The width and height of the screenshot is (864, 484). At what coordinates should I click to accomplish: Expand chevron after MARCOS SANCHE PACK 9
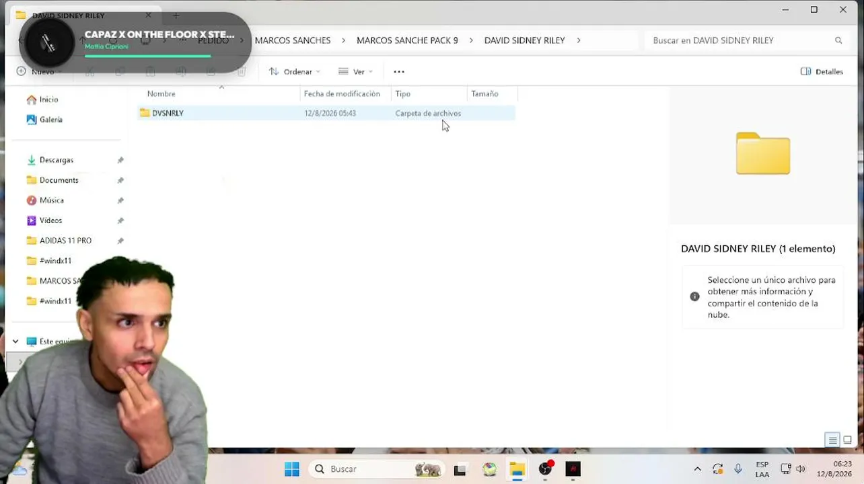471,40
